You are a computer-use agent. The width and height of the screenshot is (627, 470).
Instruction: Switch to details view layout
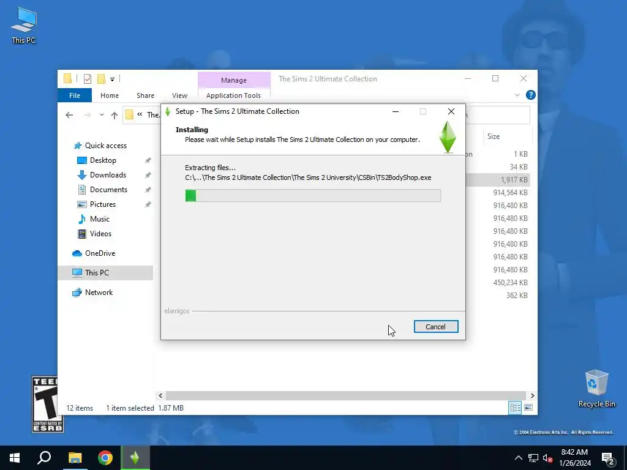point(515,408)
